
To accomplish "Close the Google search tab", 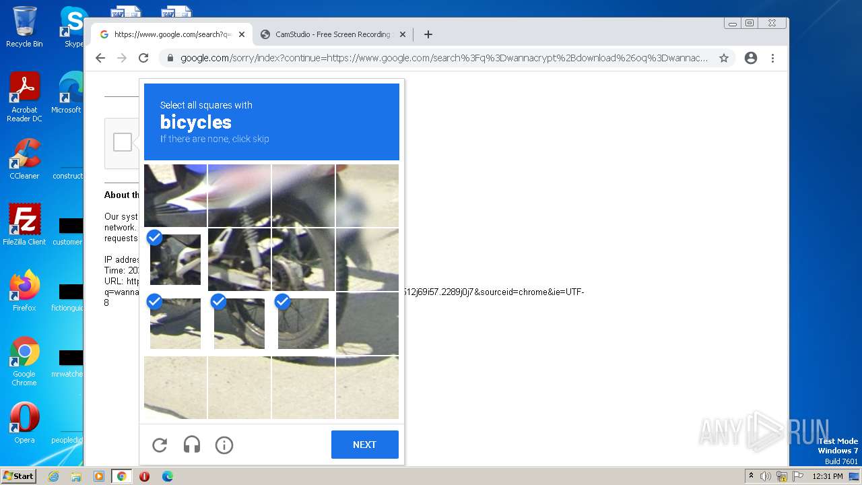I will 242,34.
